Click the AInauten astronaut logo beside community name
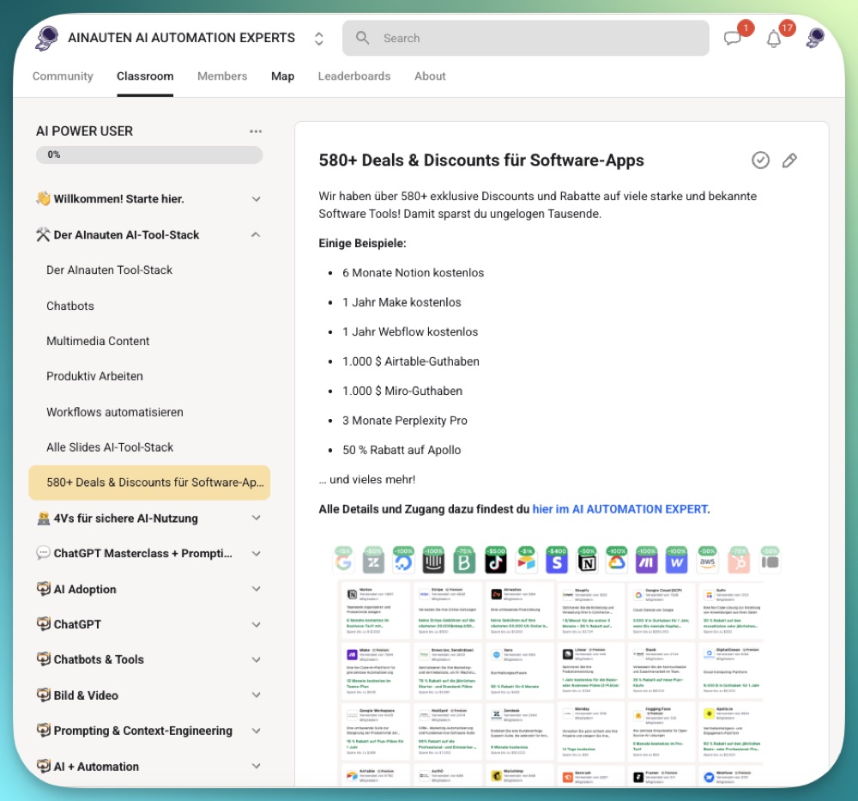The width and height of the screenshot is (858, 801). 47,39
